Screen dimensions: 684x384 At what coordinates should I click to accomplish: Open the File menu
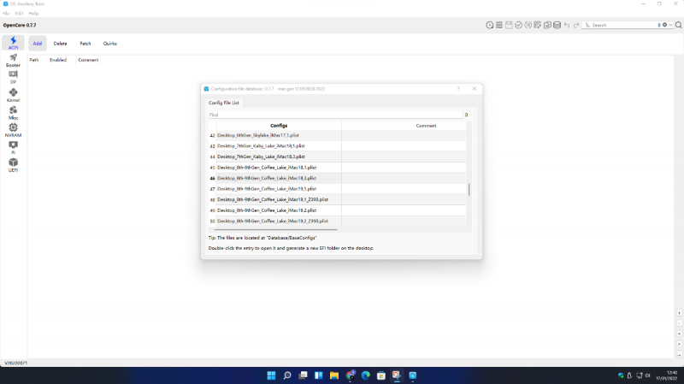point(6,14)
